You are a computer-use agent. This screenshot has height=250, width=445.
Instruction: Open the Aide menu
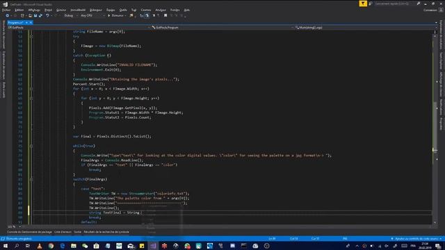pos(187,10)
